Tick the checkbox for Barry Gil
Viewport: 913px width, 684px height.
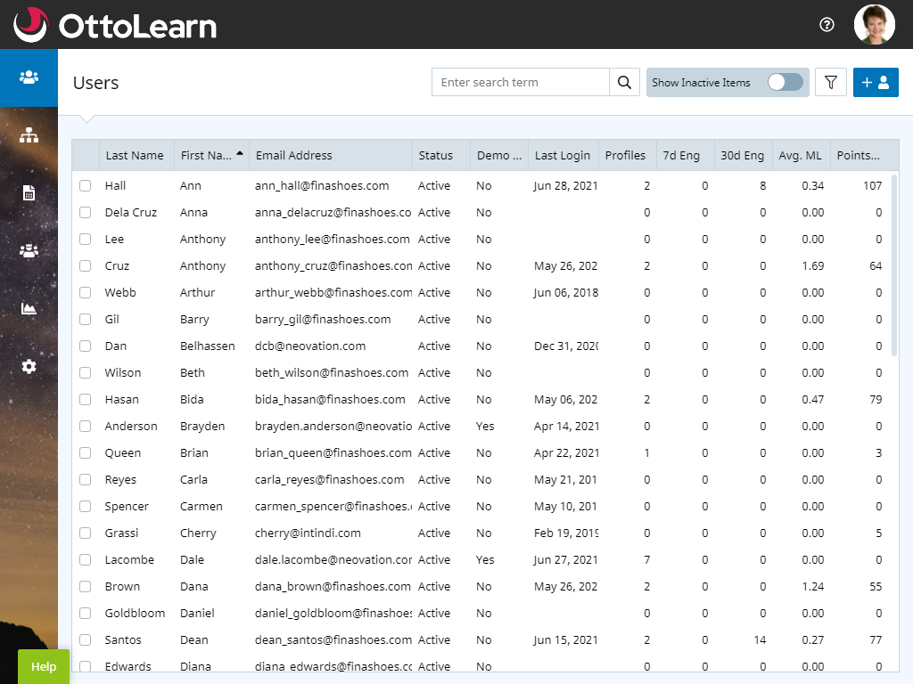[85, 320]
